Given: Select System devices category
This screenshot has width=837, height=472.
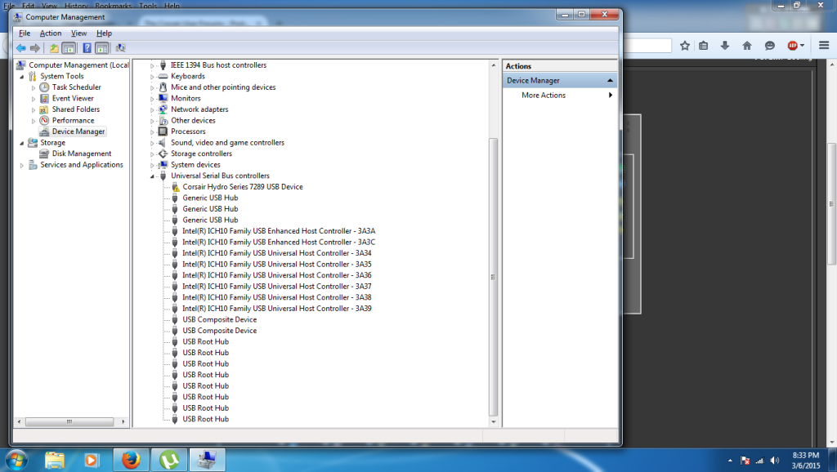Looking at the screenshot, I should coord(195,165).
